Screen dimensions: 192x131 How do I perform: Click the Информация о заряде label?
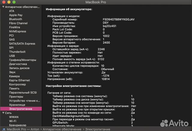click(63, 46)
